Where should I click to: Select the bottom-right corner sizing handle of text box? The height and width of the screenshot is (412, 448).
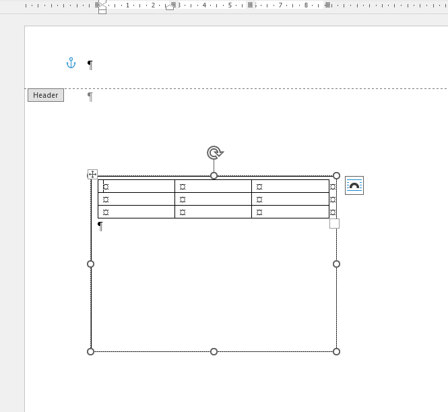pos(337,352)
